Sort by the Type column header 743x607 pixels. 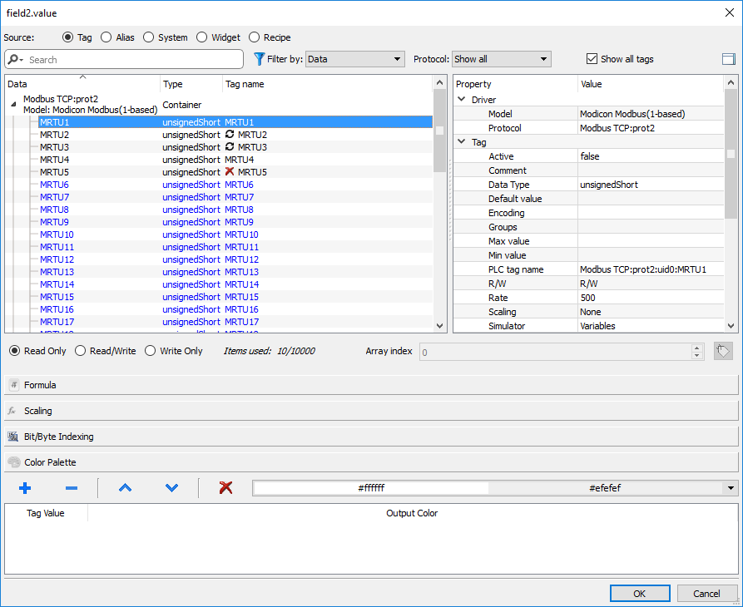coord(191,84)
